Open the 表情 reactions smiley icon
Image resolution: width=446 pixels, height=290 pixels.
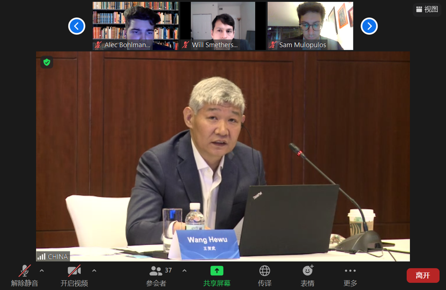point(307,271)
